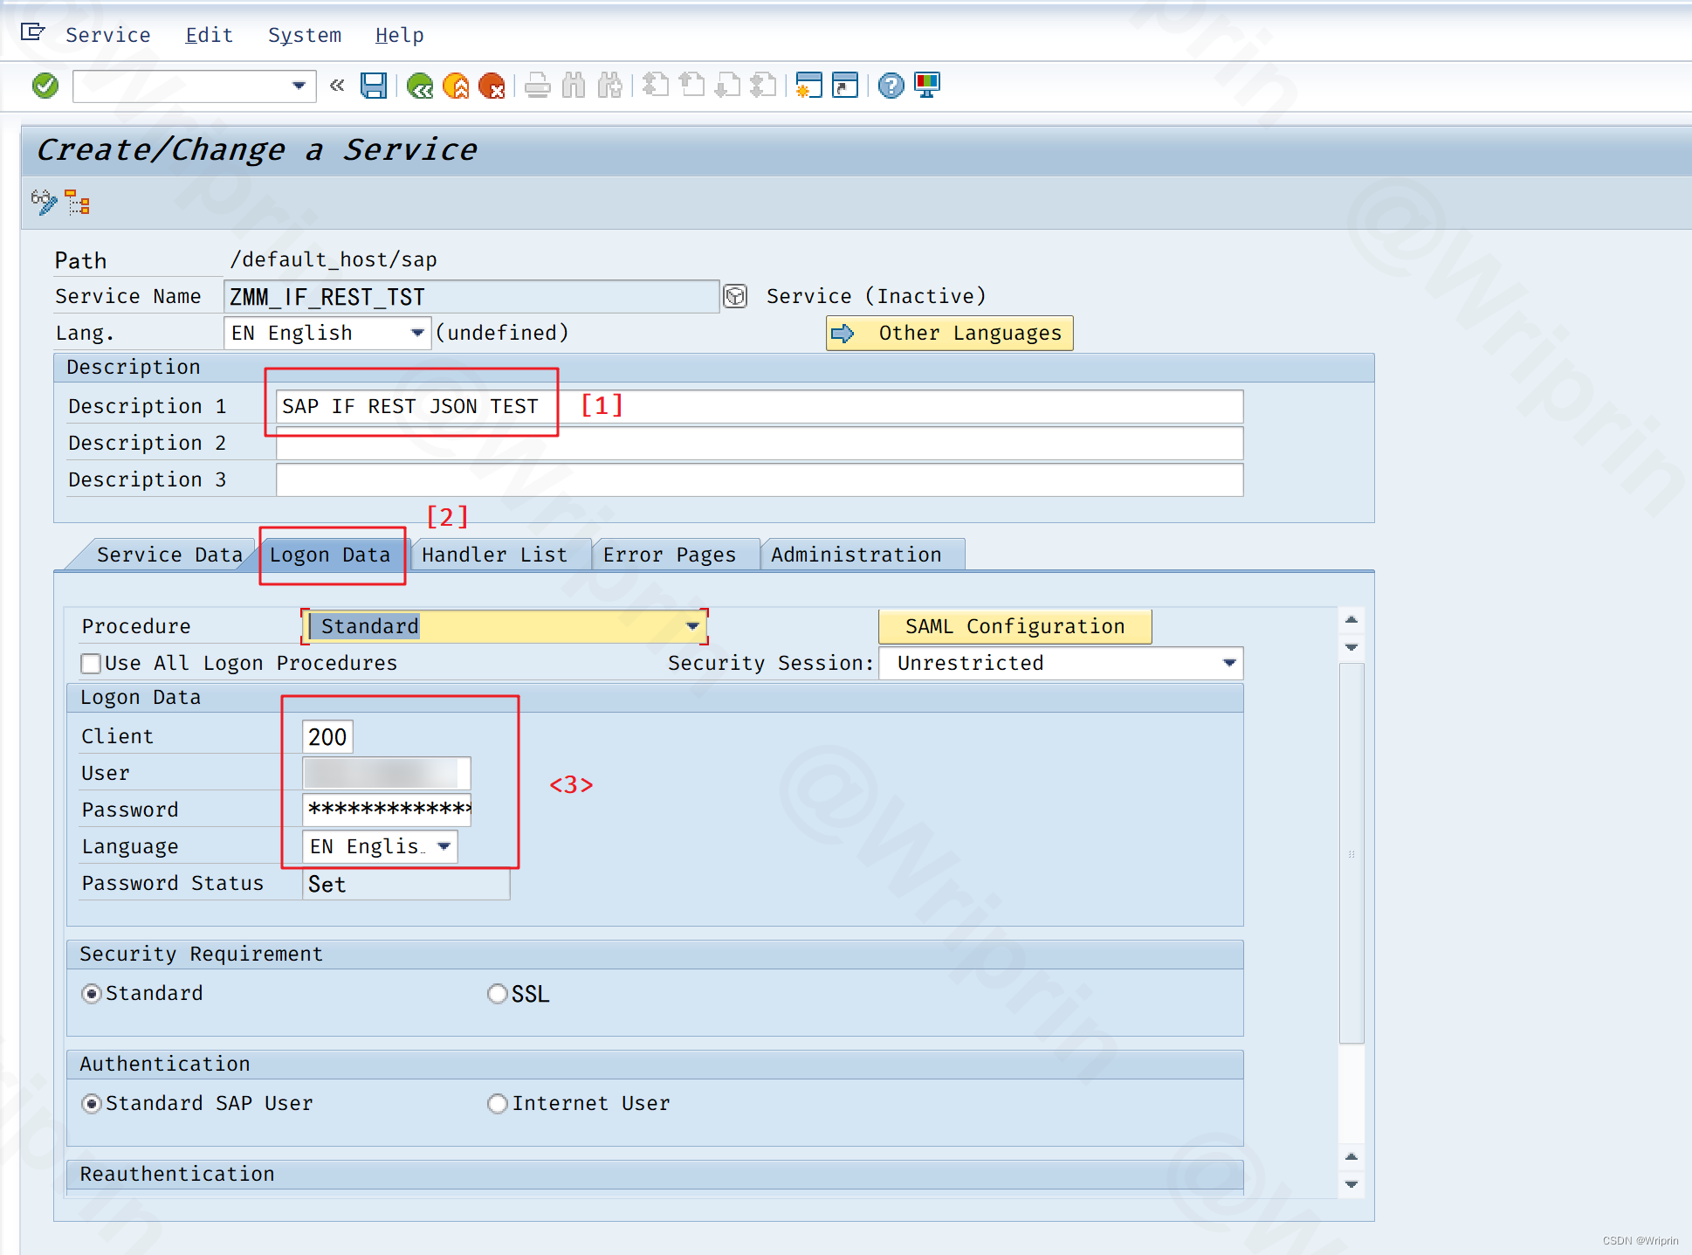This screenshot has width=1692, height=1255.
Task: Open the Help icon in the toolbar
Action: (x=890, y=86)
